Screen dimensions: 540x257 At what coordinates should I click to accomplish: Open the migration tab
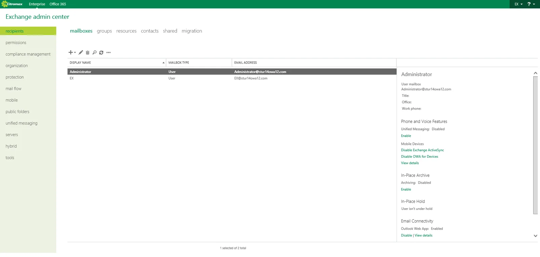[x=192, y=31]
